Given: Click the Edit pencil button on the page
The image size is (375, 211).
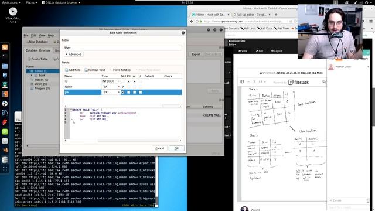Looking at the screenshot, I should click(x=260, y=51).
